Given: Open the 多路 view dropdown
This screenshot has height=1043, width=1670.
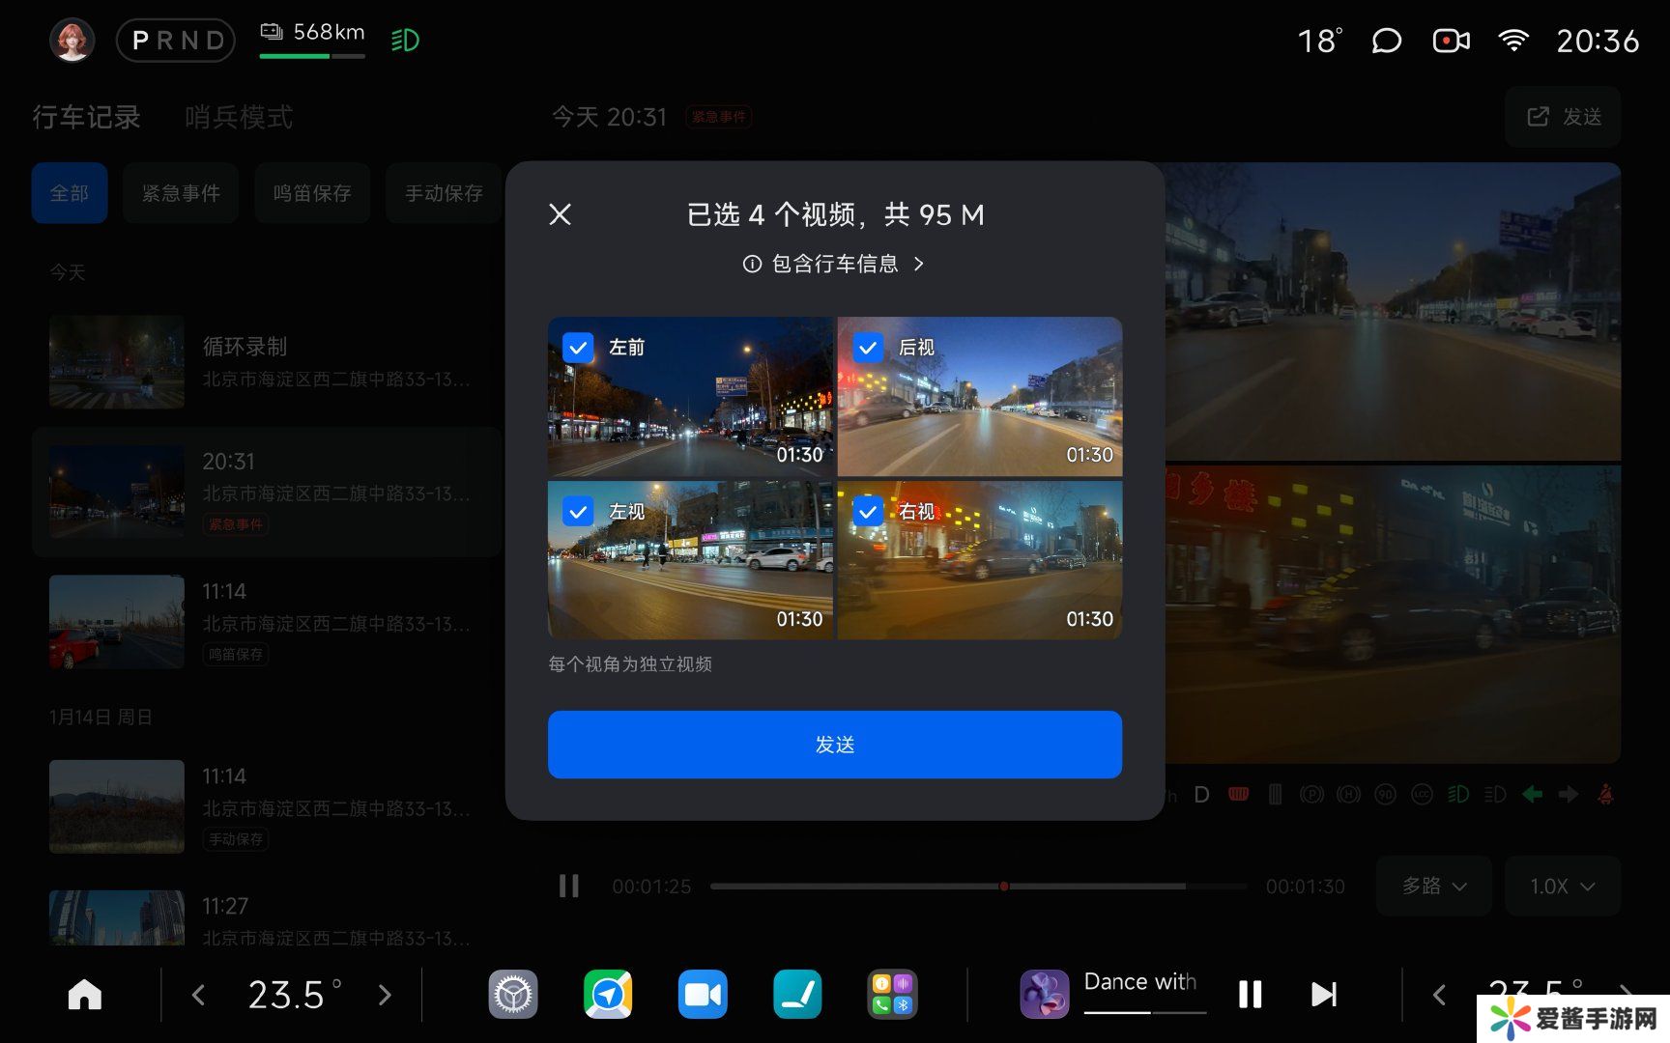Looking at the screenshot, I should (x=1433, y=886).
